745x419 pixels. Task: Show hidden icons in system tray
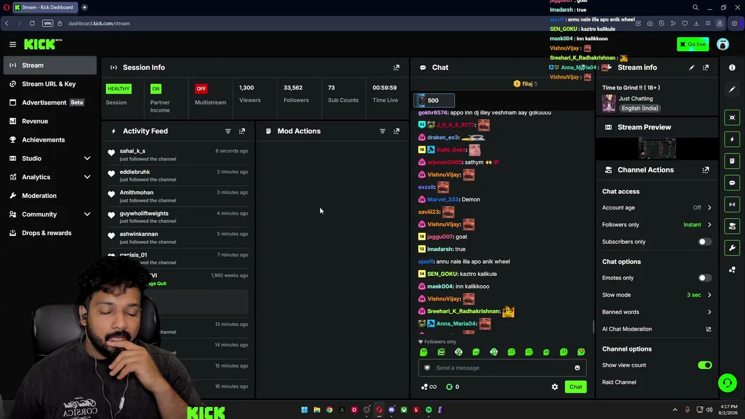pyautogui.click(x=675, y=410)
